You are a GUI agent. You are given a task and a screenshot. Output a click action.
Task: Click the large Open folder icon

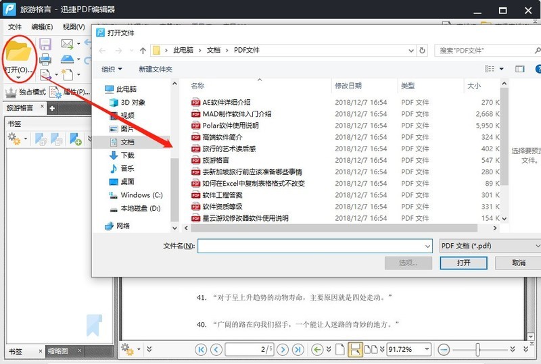pos(18,51)
